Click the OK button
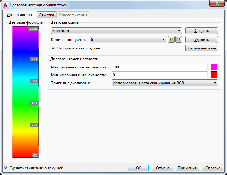This screenshot has height=175, width=227. 138,168
